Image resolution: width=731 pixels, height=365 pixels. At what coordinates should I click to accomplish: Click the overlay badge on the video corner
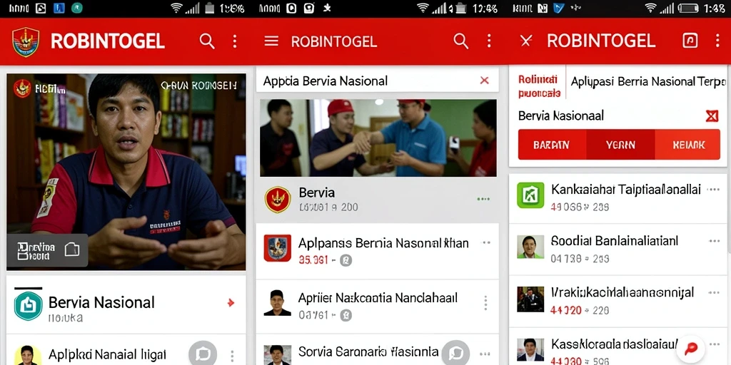click(x=47, y=250)
